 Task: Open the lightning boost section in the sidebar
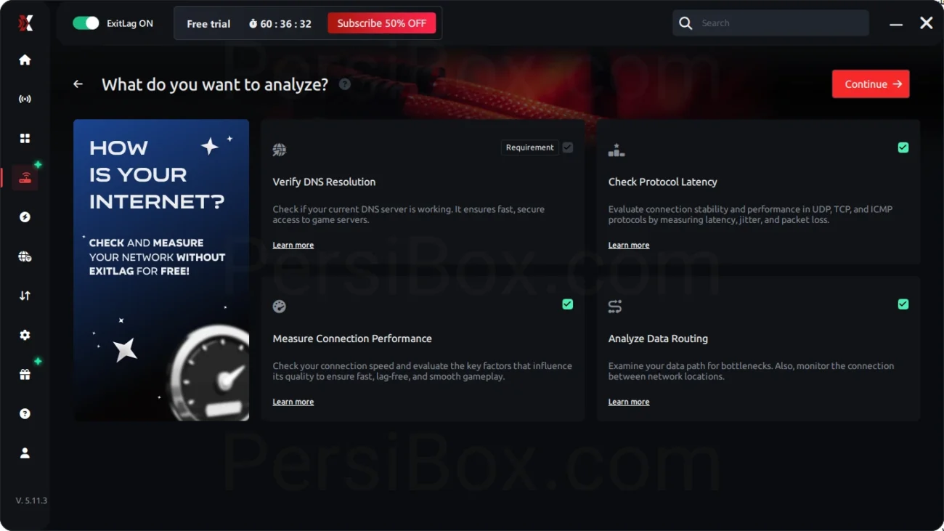[25, 216]
